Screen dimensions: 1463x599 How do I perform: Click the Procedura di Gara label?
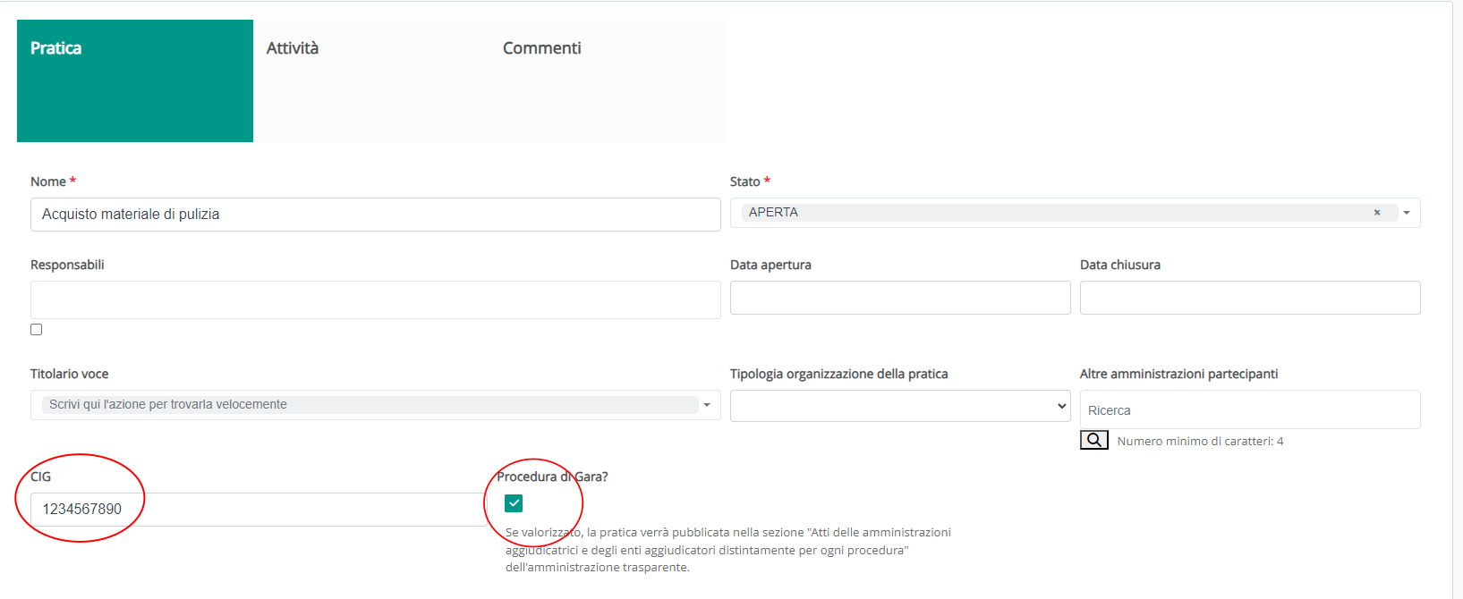tap(552, 477)
